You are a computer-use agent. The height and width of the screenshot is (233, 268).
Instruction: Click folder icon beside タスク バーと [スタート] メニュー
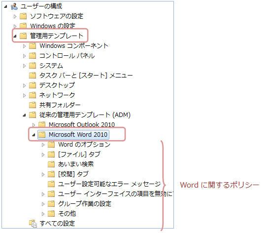point(33,76)
